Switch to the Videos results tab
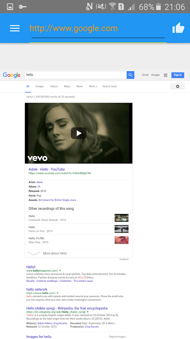The image size is (190, 339). coord(54,86)
